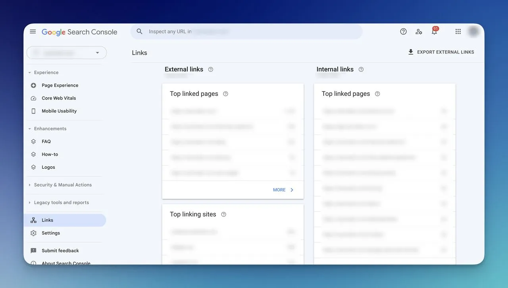The height and width of the screenshot is (288, 508).
Task: Open the Google apps grid icon
Action: coord(458,32)
